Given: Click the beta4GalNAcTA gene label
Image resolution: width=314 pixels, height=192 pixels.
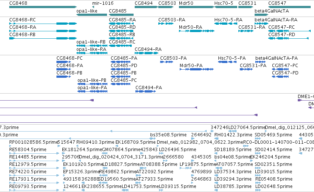Looking at the screenshot, I should pyautogui.click(x=272, y=11).
